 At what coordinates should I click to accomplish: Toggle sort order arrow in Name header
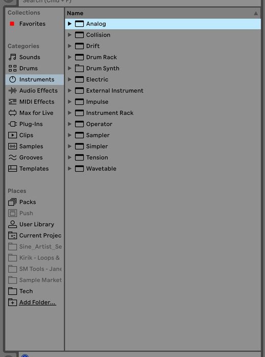point(256,13)
